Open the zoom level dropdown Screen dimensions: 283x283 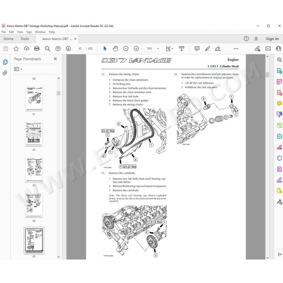coord(158,49)
